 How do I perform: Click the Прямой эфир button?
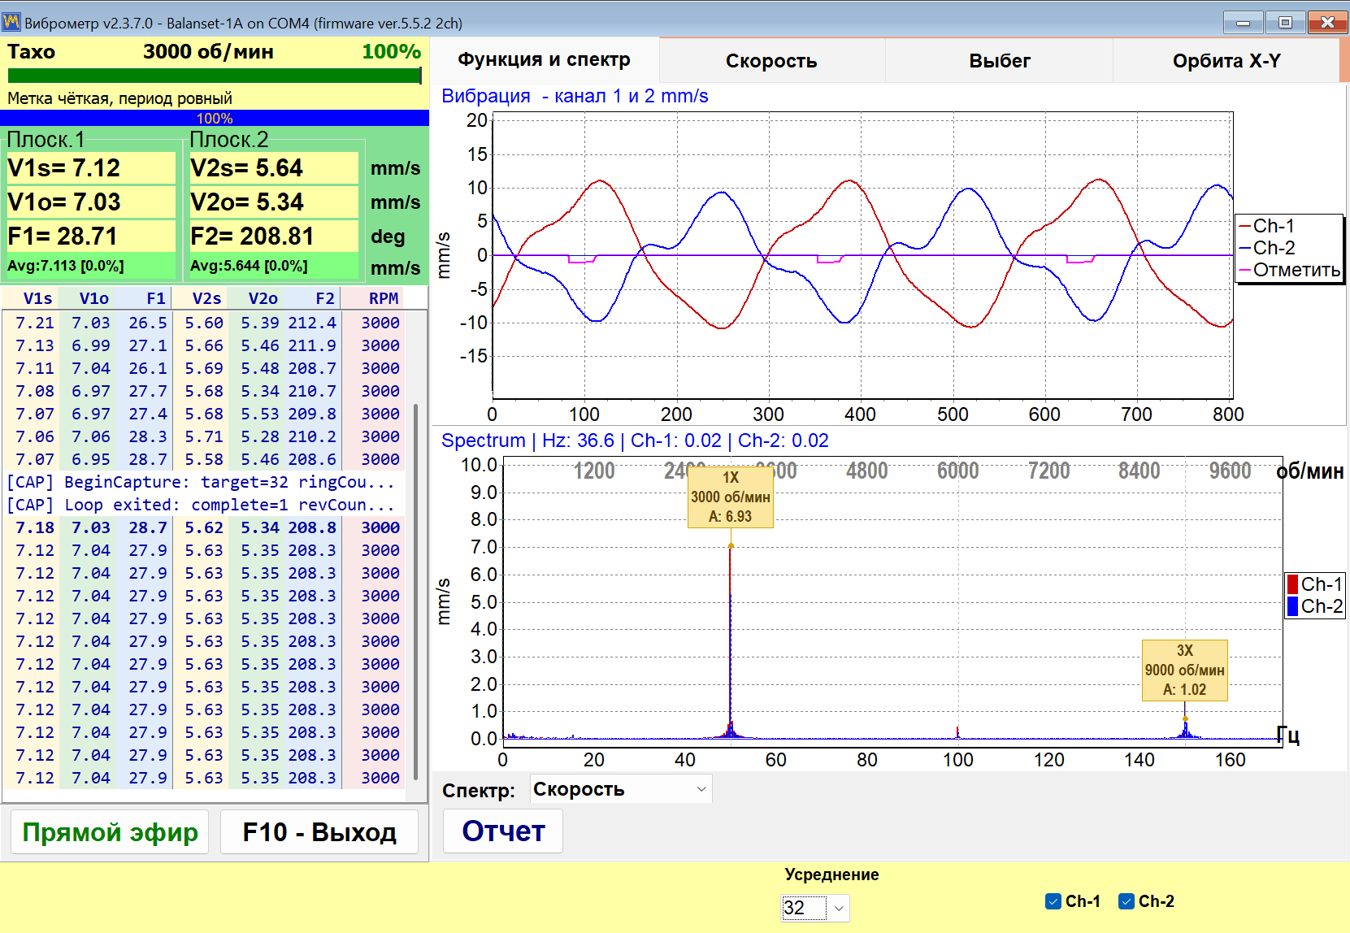[110, 831]
